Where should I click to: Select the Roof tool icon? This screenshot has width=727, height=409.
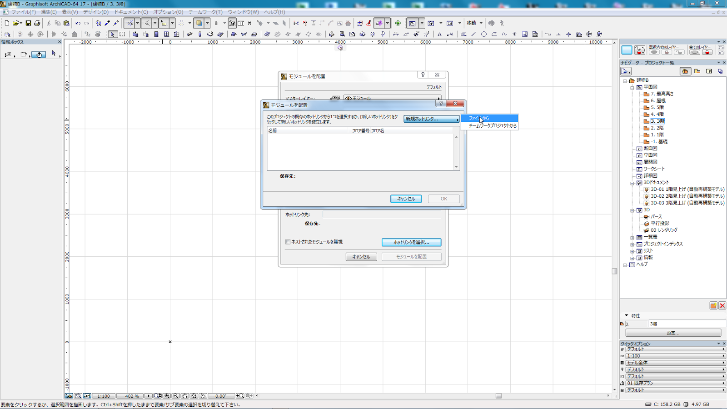234,34
